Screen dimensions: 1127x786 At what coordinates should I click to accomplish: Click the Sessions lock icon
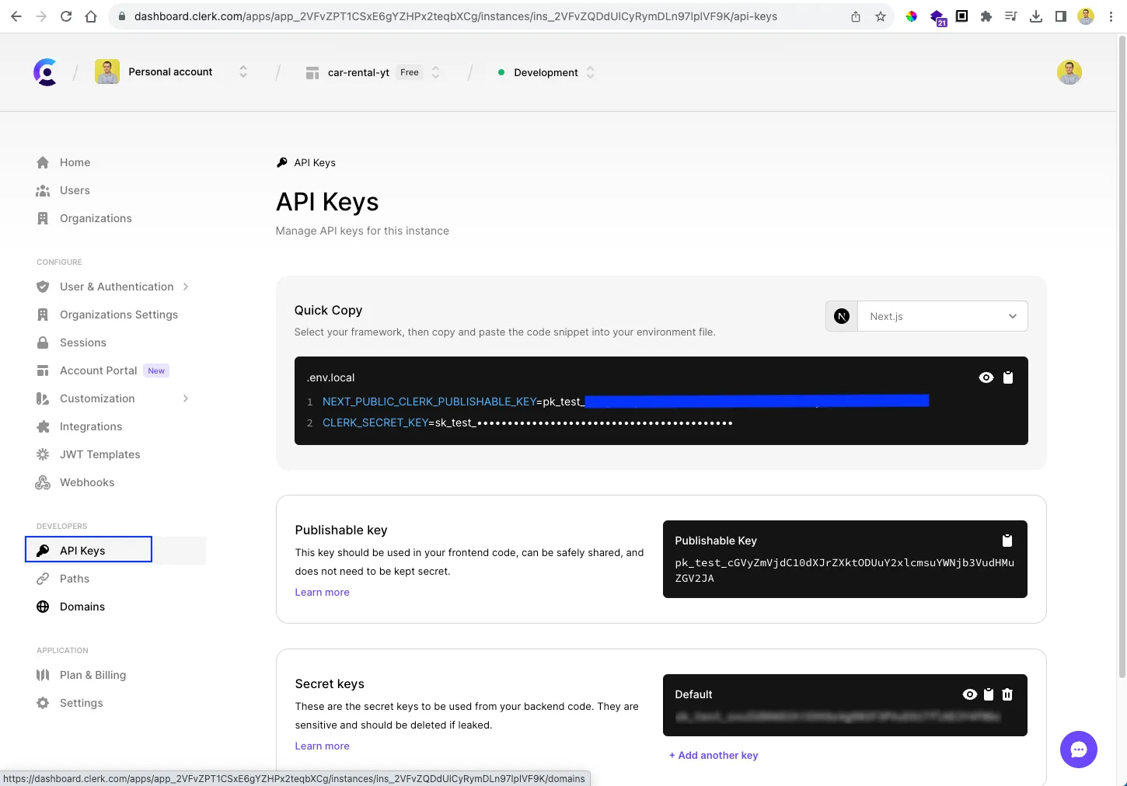pyautogui.click(x=43, y=343)
